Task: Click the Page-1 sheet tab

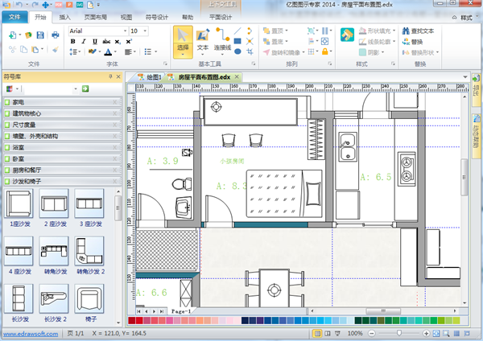Action: pyautogui.click(x=180, y=310)
